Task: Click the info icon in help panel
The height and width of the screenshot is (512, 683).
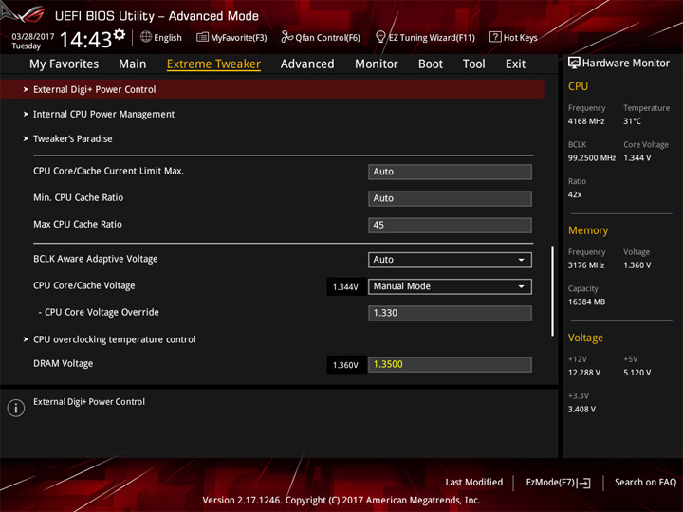Action: (x=16, y=408)
